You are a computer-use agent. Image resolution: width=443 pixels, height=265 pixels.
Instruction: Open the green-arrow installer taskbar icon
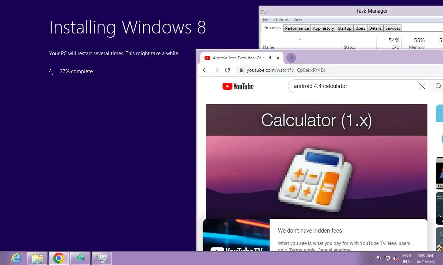[x=80, y=258]
